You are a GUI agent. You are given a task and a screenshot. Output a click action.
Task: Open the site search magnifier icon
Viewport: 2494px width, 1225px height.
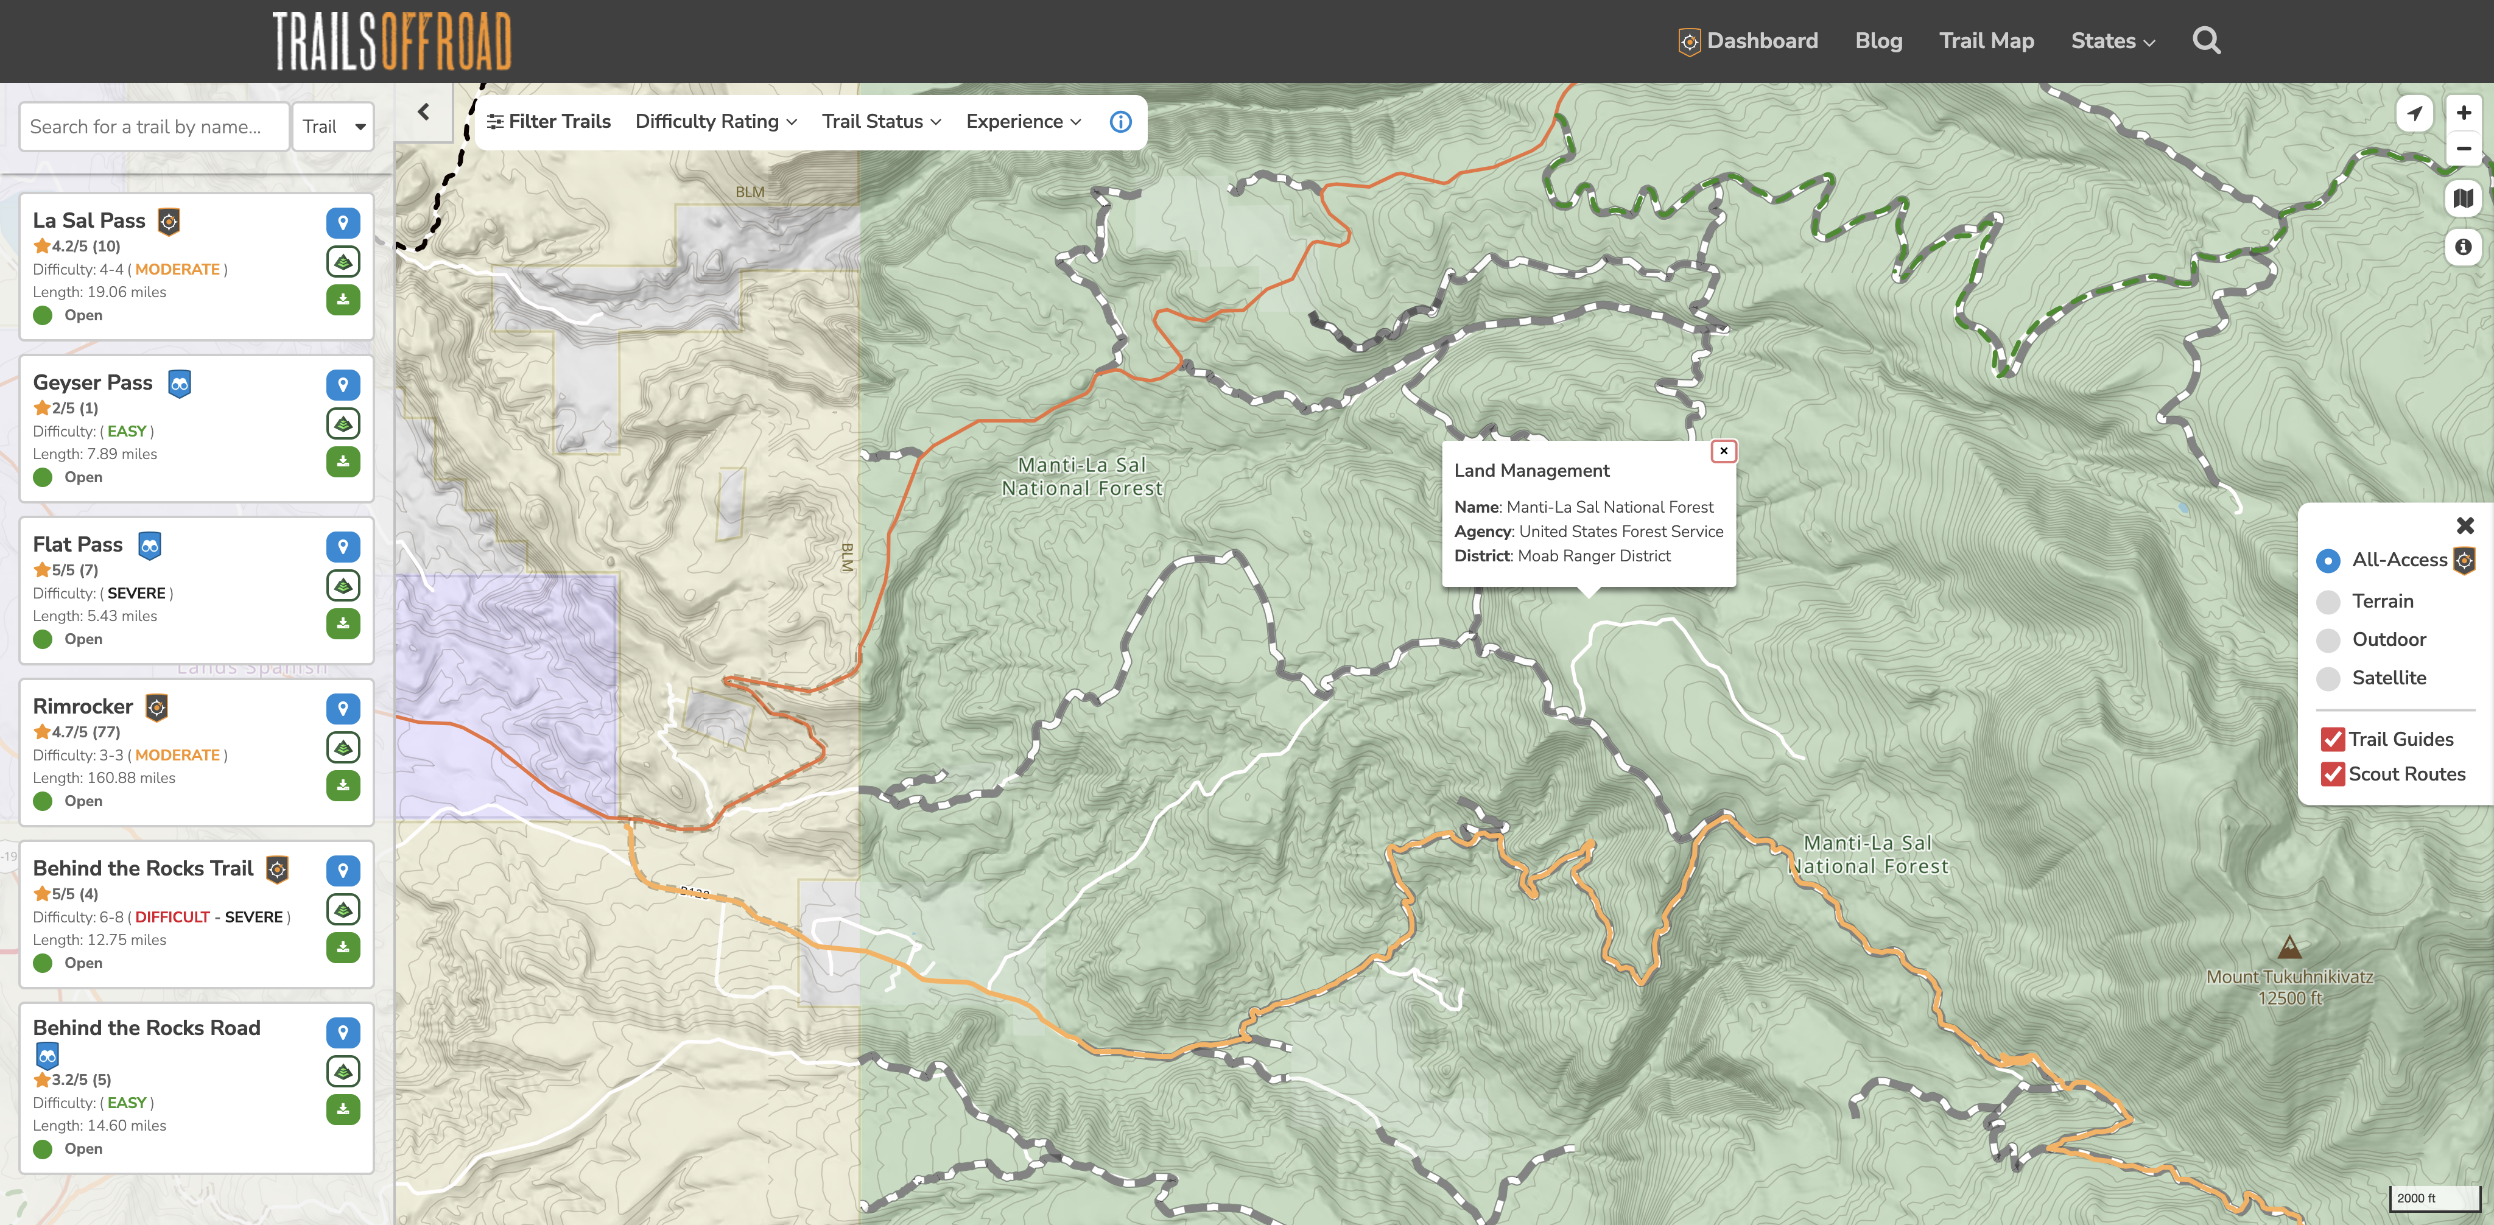(x=2207, y=41)
